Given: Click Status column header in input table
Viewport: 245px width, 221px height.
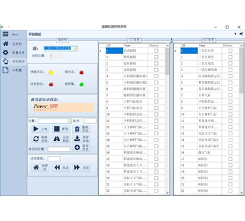Looking at the screenshot, I should (157, 46).
